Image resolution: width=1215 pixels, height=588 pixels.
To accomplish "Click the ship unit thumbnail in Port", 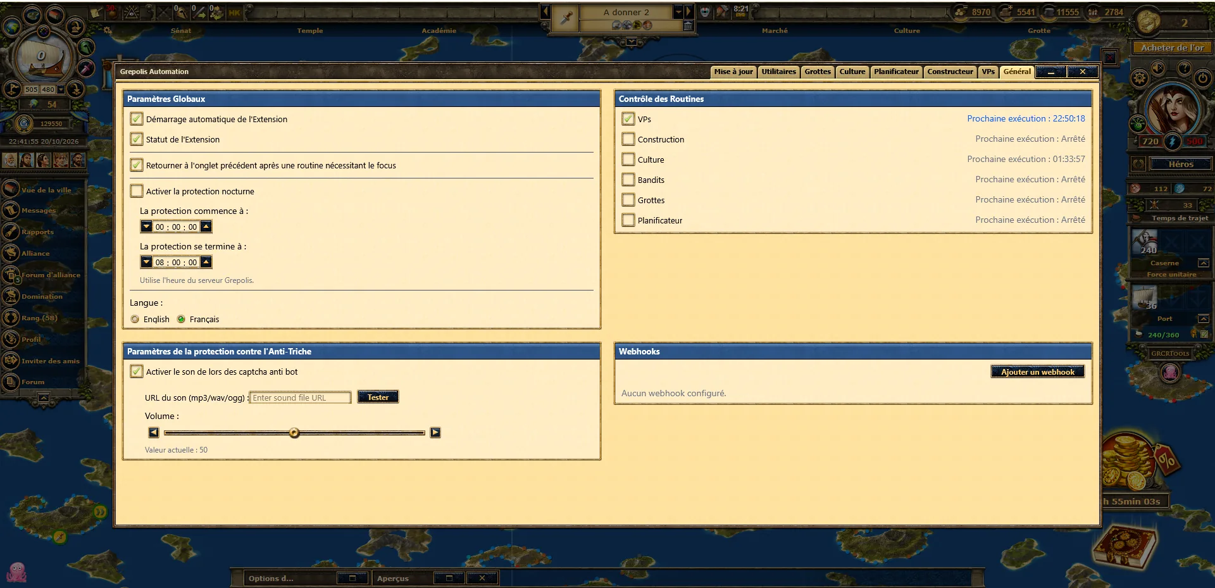I will click(x=1145, y=297).
